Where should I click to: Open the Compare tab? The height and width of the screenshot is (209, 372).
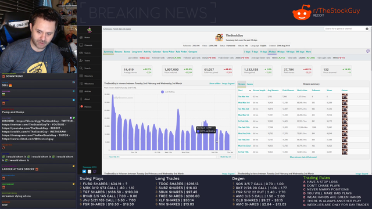(192, 52)
